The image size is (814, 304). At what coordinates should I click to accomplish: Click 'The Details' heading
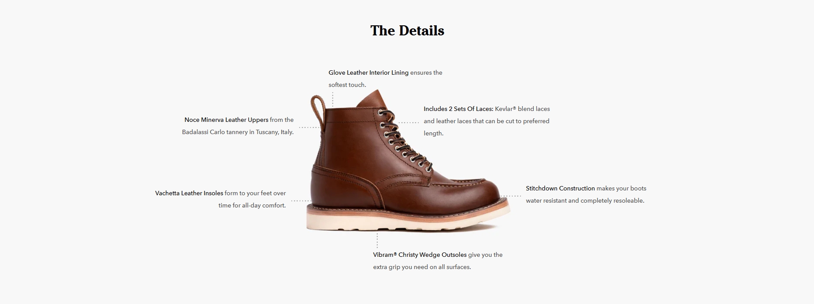pos(407,31)
